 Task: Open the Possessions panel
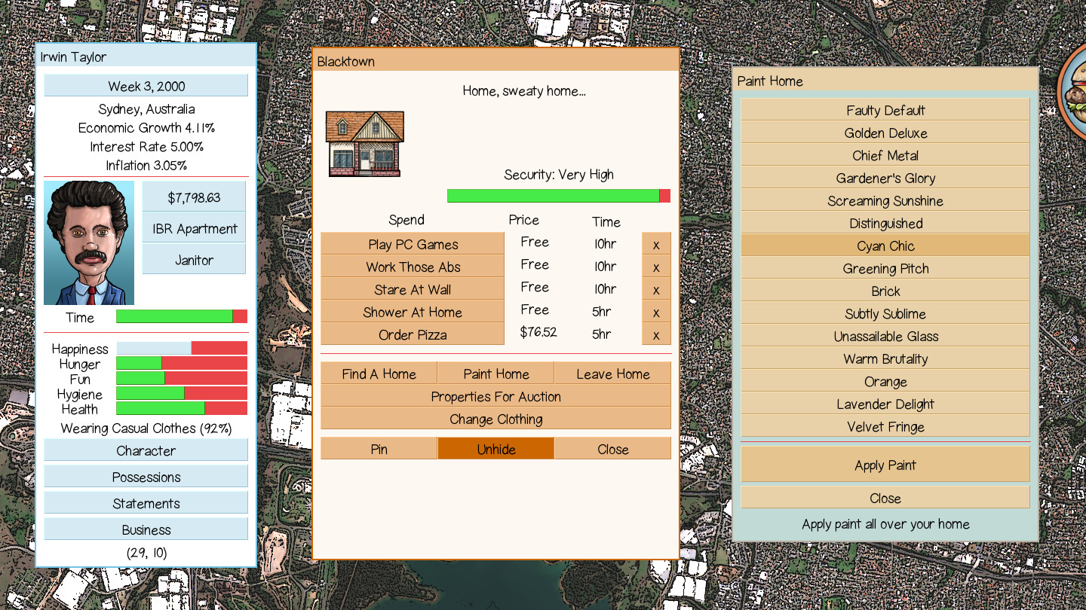[146, 476]
